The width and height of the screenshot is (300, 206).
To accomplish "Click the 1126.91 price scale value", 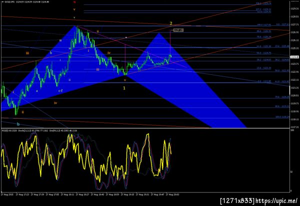I will [294, 32].
